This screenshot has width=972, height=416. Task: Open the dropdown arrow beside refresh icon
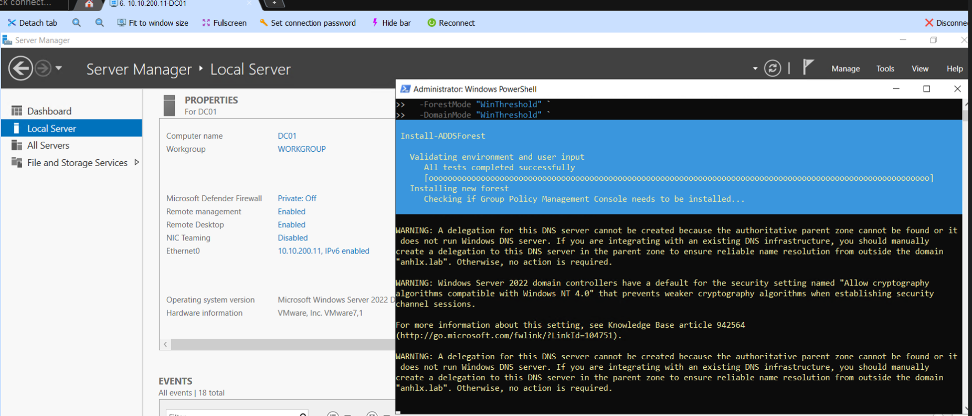(755, 69)
